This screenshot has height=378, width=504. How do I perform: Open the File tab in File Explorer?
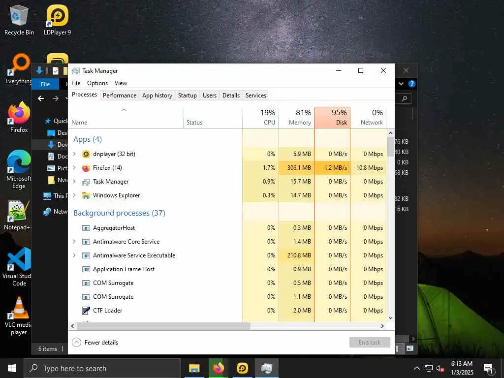coord(45,84)
